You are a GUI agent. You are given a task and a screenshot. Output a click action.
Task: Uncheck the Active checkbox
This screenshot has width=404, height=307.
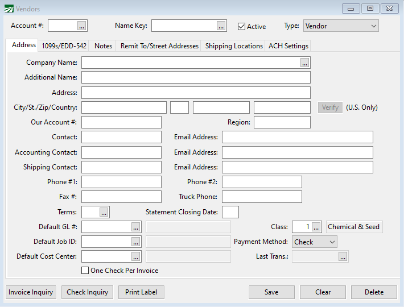pos(242,26)
